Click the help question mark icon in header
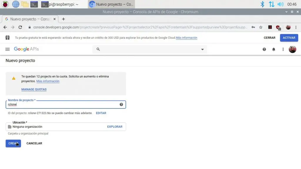This screenshot has height=169, width=301. pyautogui.click(x=264, y=49)
